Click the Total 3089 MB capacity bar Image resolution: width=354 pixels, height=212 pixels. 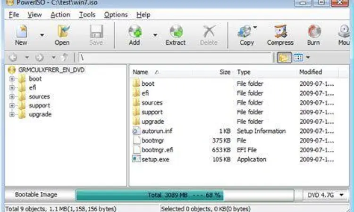click(185, 195)
